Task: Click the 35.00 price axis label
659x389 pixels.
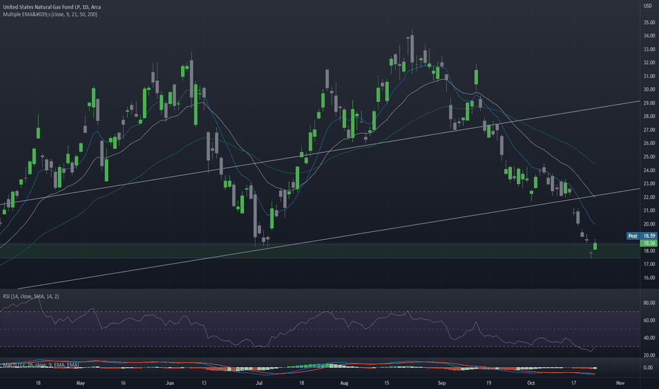Action: pyautogui.click(x=649, y=23)
